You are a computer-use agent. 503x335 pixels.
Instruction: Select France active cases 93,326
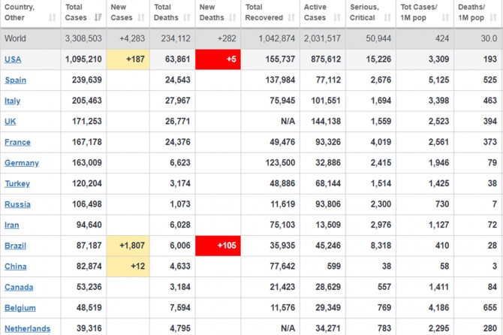[328, 142]
